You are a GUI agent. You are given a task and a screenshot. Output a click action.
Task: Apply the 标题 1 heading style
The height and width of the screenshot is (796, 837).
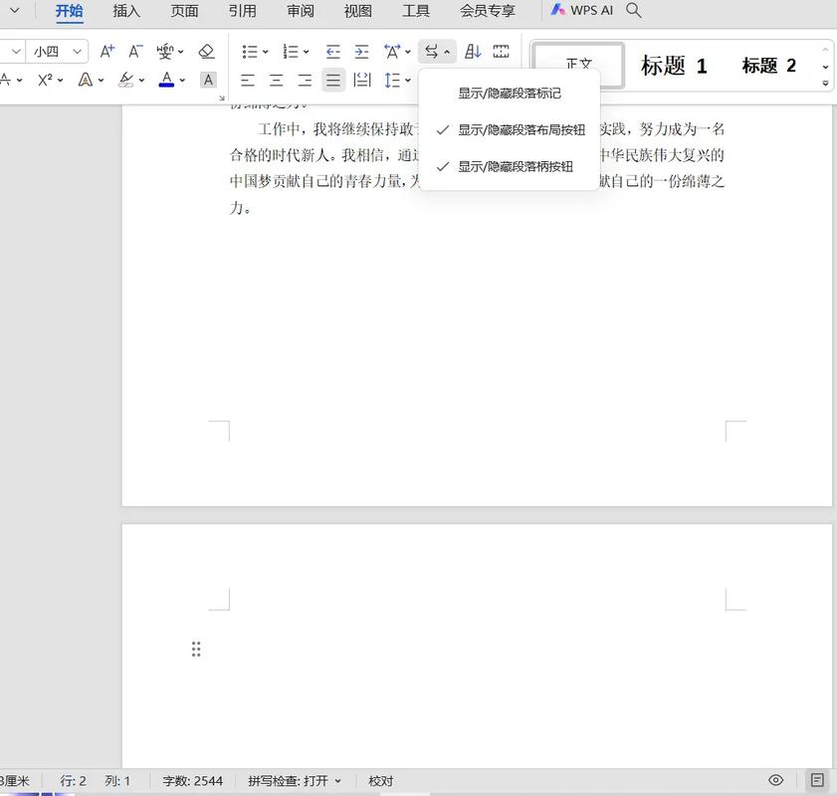[x=674, y=66]
